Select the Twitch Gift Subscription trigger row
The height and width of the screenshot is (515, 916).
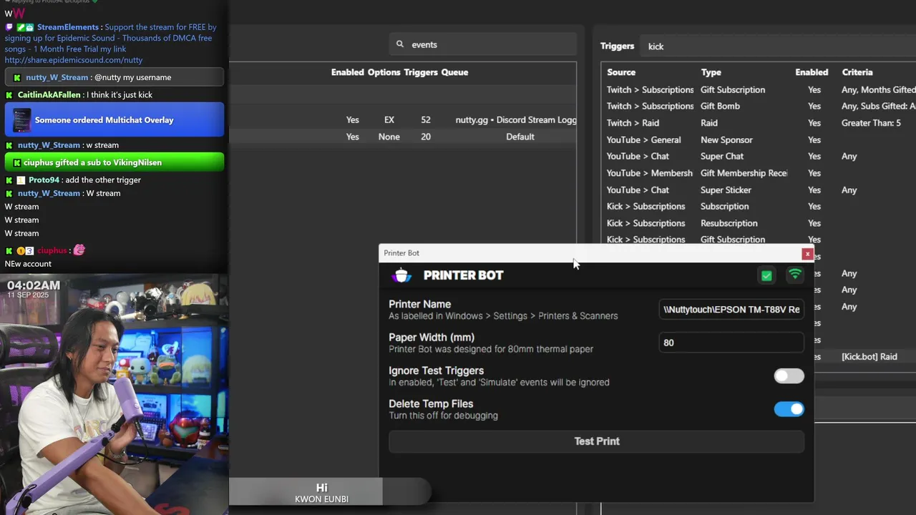[x=759, y=89]
